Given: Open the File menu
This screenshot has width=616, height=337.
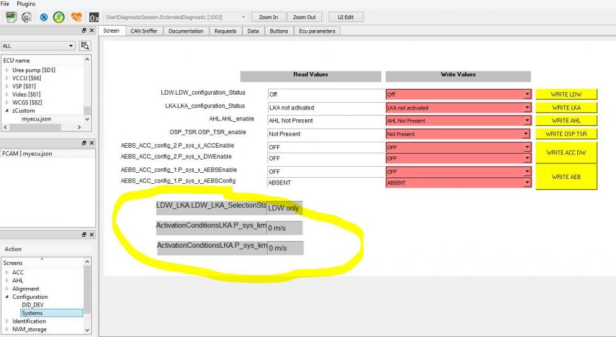Looking at the screenshot, I should (x=5, y=4).
